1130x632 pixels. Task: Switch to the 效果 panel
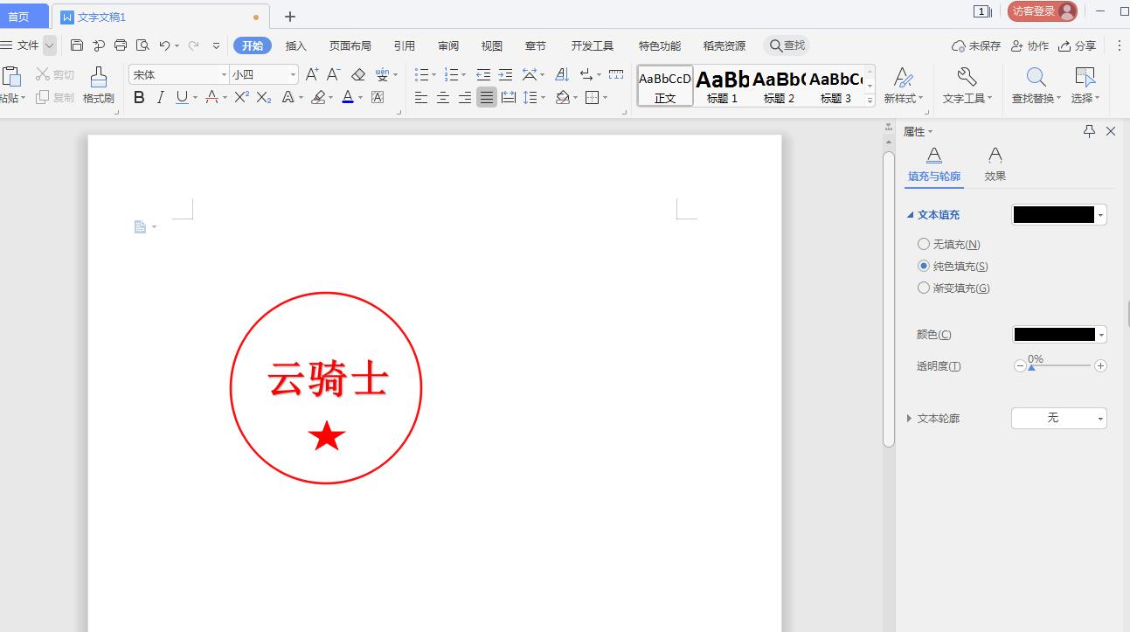point(995,164)
